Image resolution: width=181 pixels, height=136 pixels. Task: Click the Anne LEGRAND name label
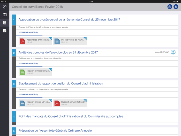click(x=162, y=52)
